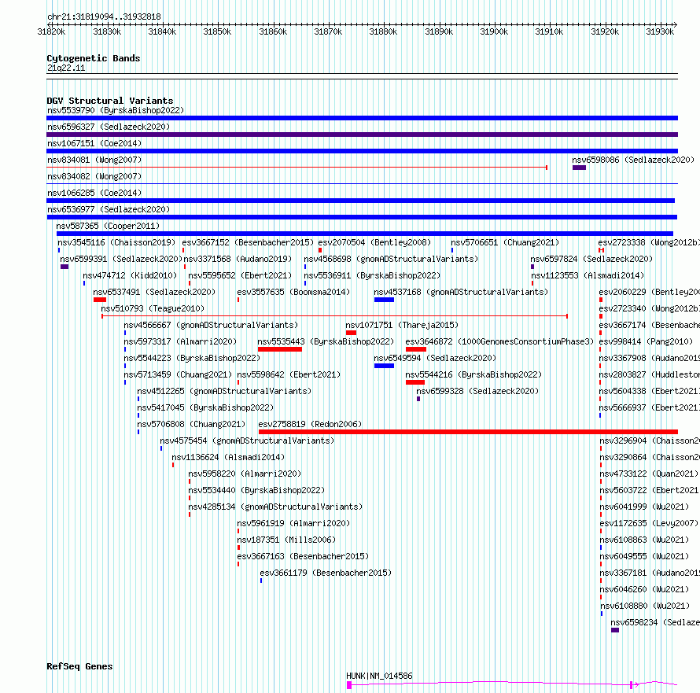Click the HUNK|NM_014586 gene label
This screenshot has height=693, width=700.
[379, 676]
